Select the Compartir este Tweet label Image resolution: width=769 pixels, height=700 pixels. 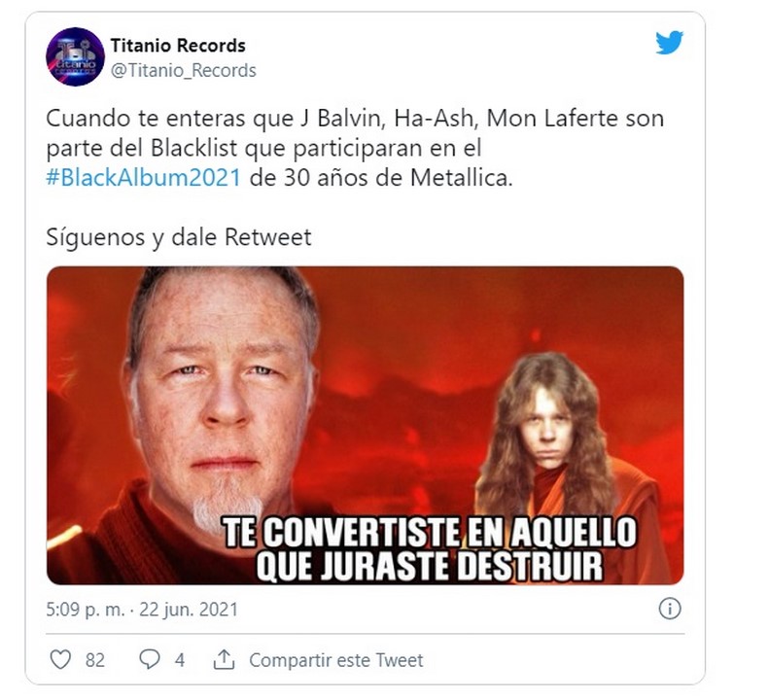pos(336,660)
